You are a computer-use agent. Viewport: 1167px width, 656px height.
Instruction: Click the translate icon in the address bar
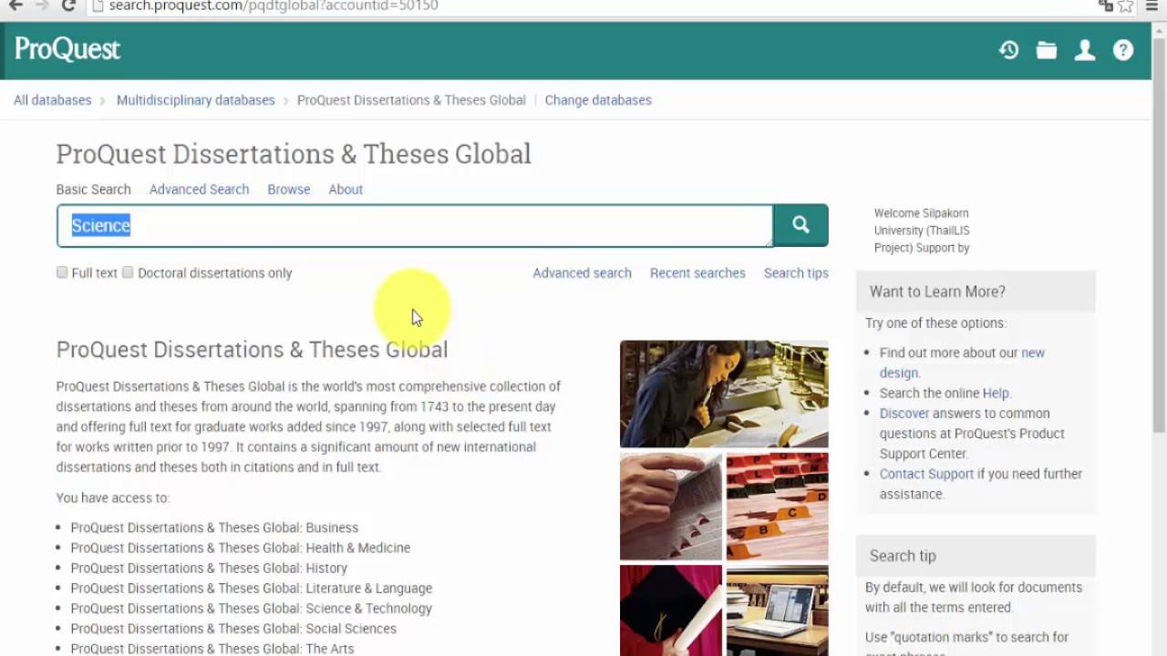pos(1106,5)
